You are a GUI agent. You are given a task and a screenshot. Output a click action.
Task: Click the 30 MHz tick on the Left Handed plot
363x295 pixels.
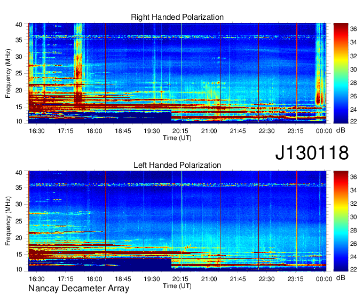[19, 204]
